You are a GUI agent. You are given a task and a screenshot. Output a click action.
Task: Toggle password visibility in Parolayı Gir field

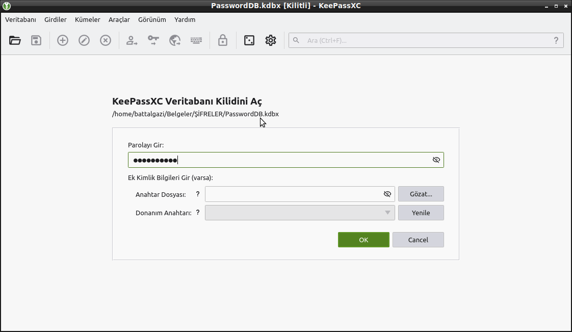tap(436, 160)
